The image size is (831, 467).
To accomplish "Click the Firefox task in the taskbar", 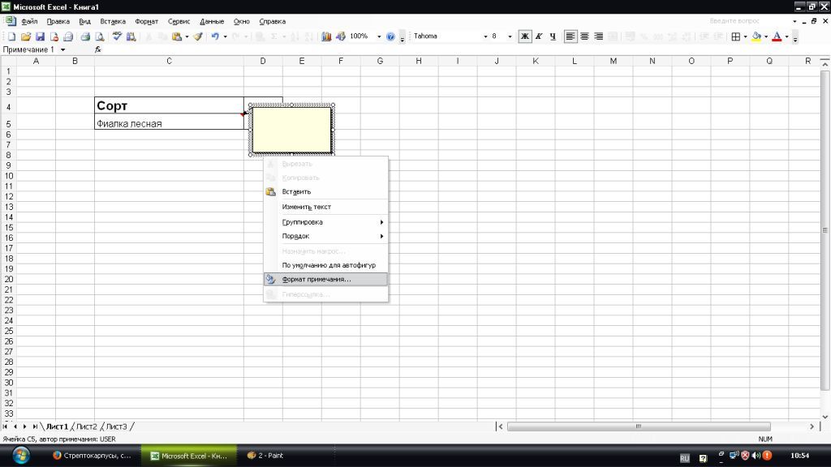I will [x=91, y=456].
